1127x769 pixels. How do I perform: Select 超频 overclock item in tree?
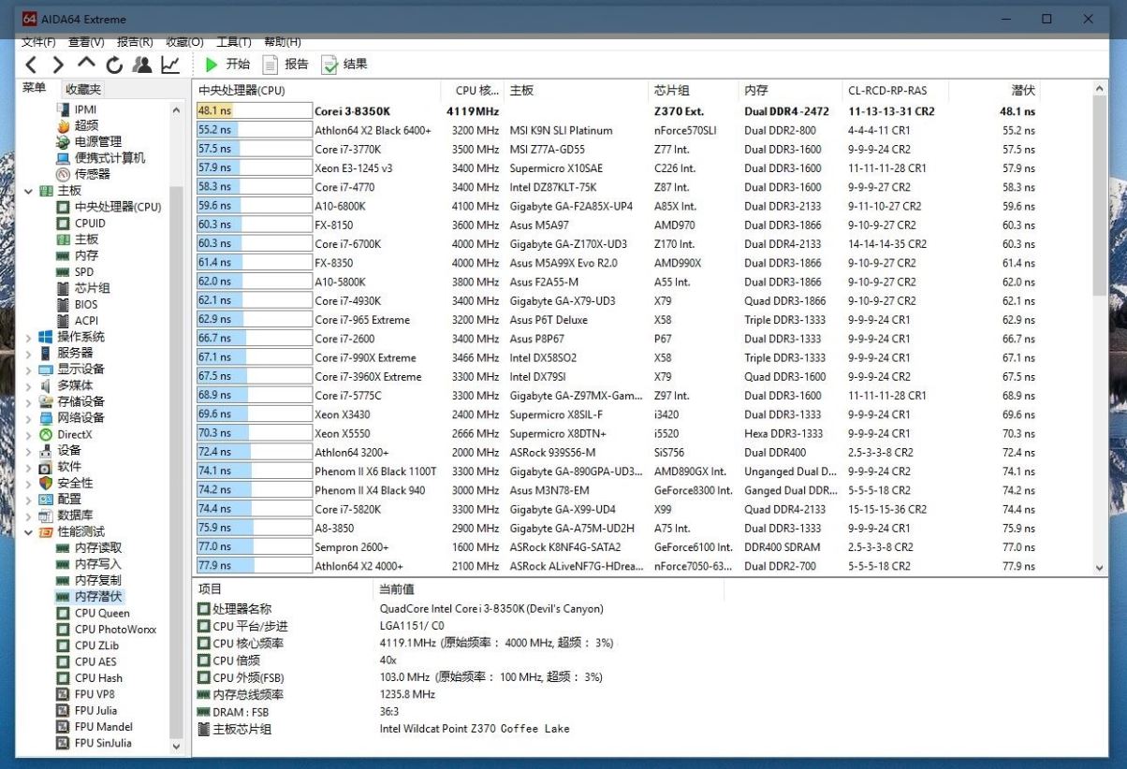[86, 125]
